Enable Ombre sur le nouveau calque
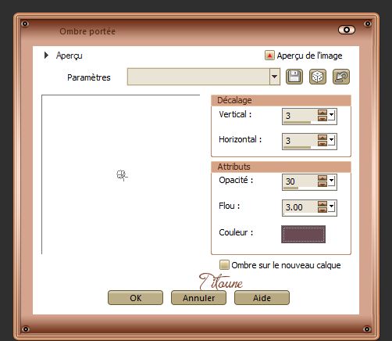392x341 pixels. [x=224, y=265]
